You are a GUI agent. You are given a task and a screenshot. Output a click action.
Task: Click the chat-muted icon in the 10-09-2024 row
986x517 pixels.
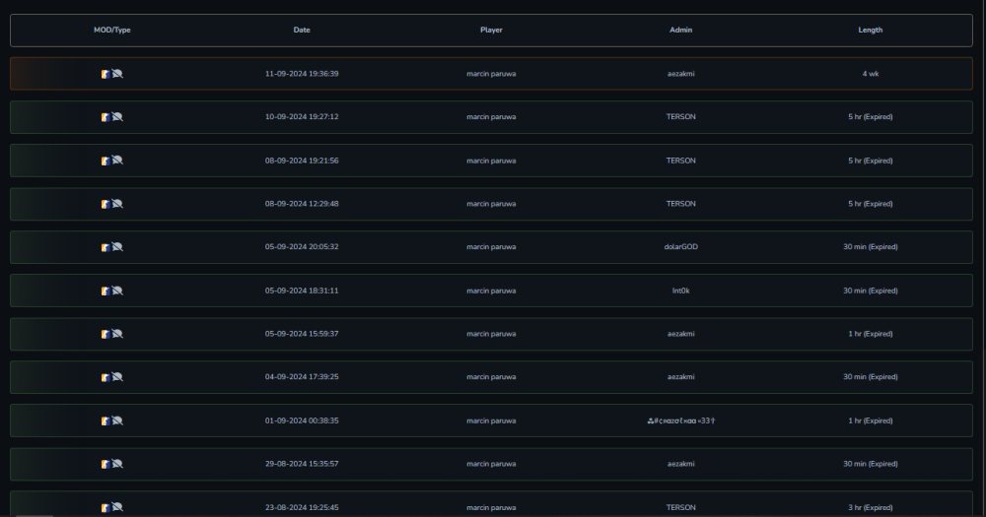point(117,117)
